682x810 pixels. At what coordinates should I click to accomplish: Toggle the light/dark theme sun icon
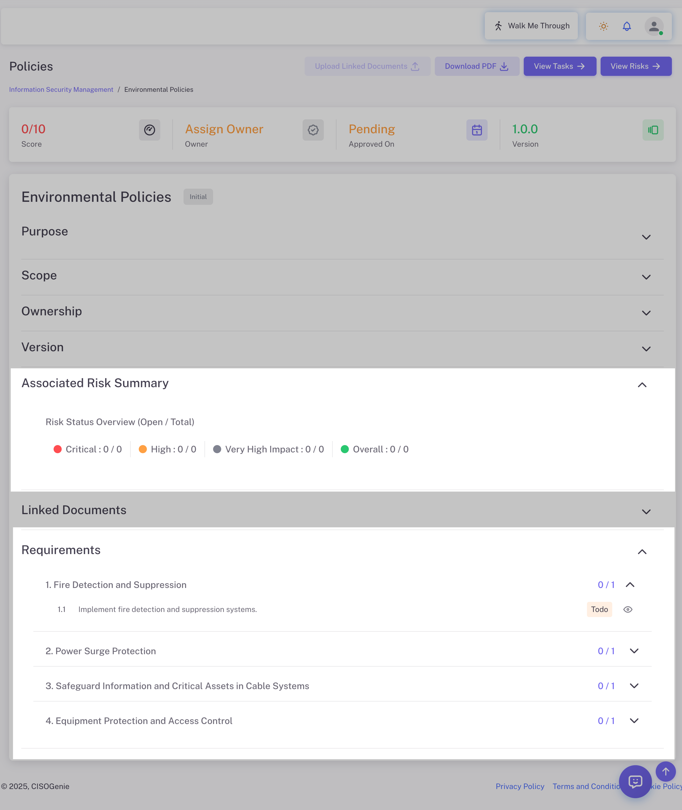pos(603,26)
